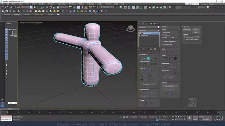Screen dimensions: 225x126
Task: Click Configure Modifier Sets icon
Action: click(x=155, y=49)
